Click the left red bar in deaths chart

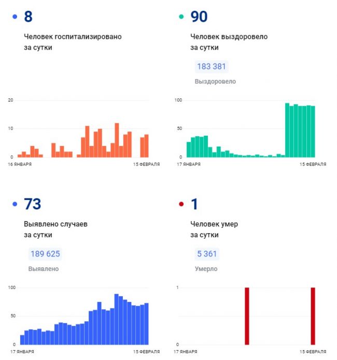point(247,316)
